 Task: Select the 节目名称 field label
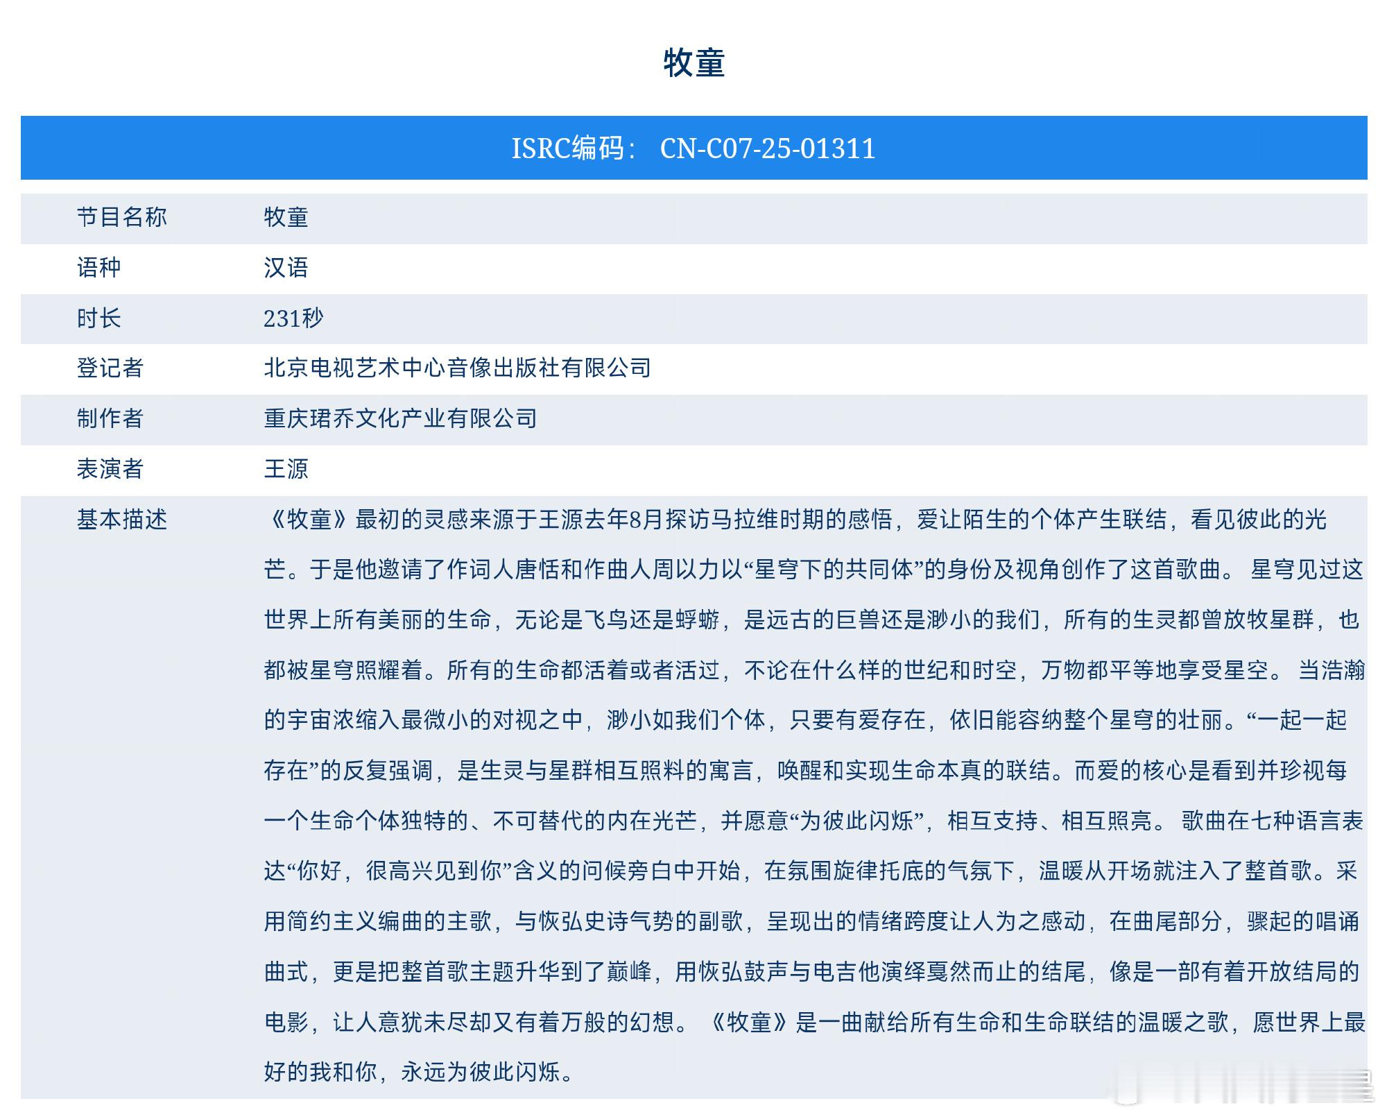pyautogui.click(x=121, y=217)
